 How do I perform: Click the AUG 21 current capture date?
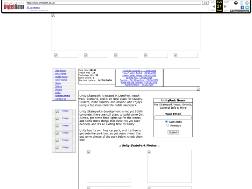[219, 6]
